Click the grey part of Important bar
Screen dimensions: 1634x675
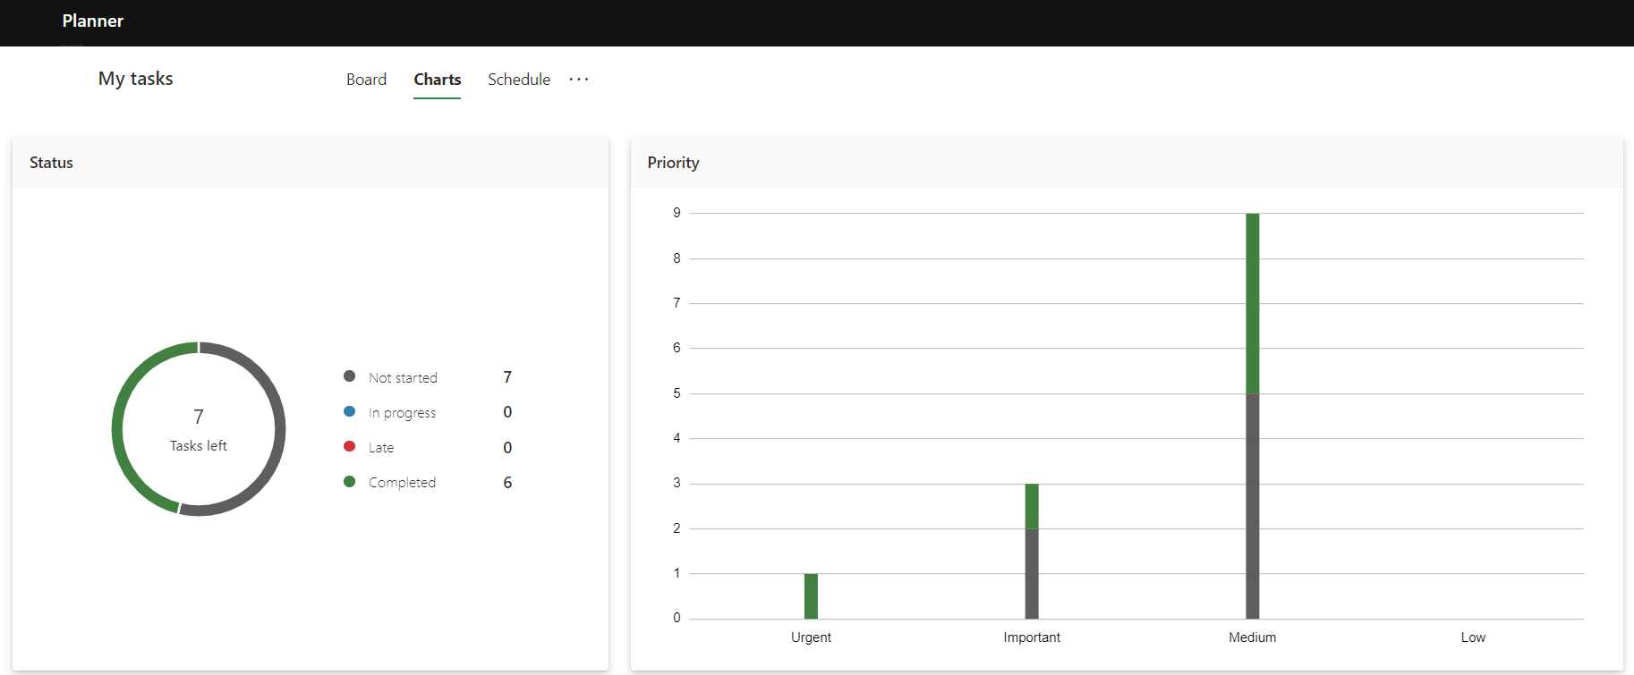pyautogui.click(x=1032, y=573)
